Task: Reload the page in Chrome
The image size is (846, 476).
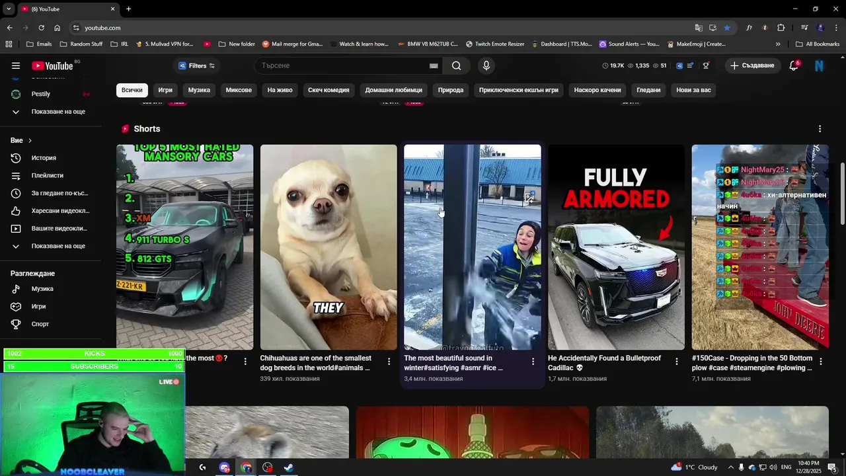Action: point(41,28)
